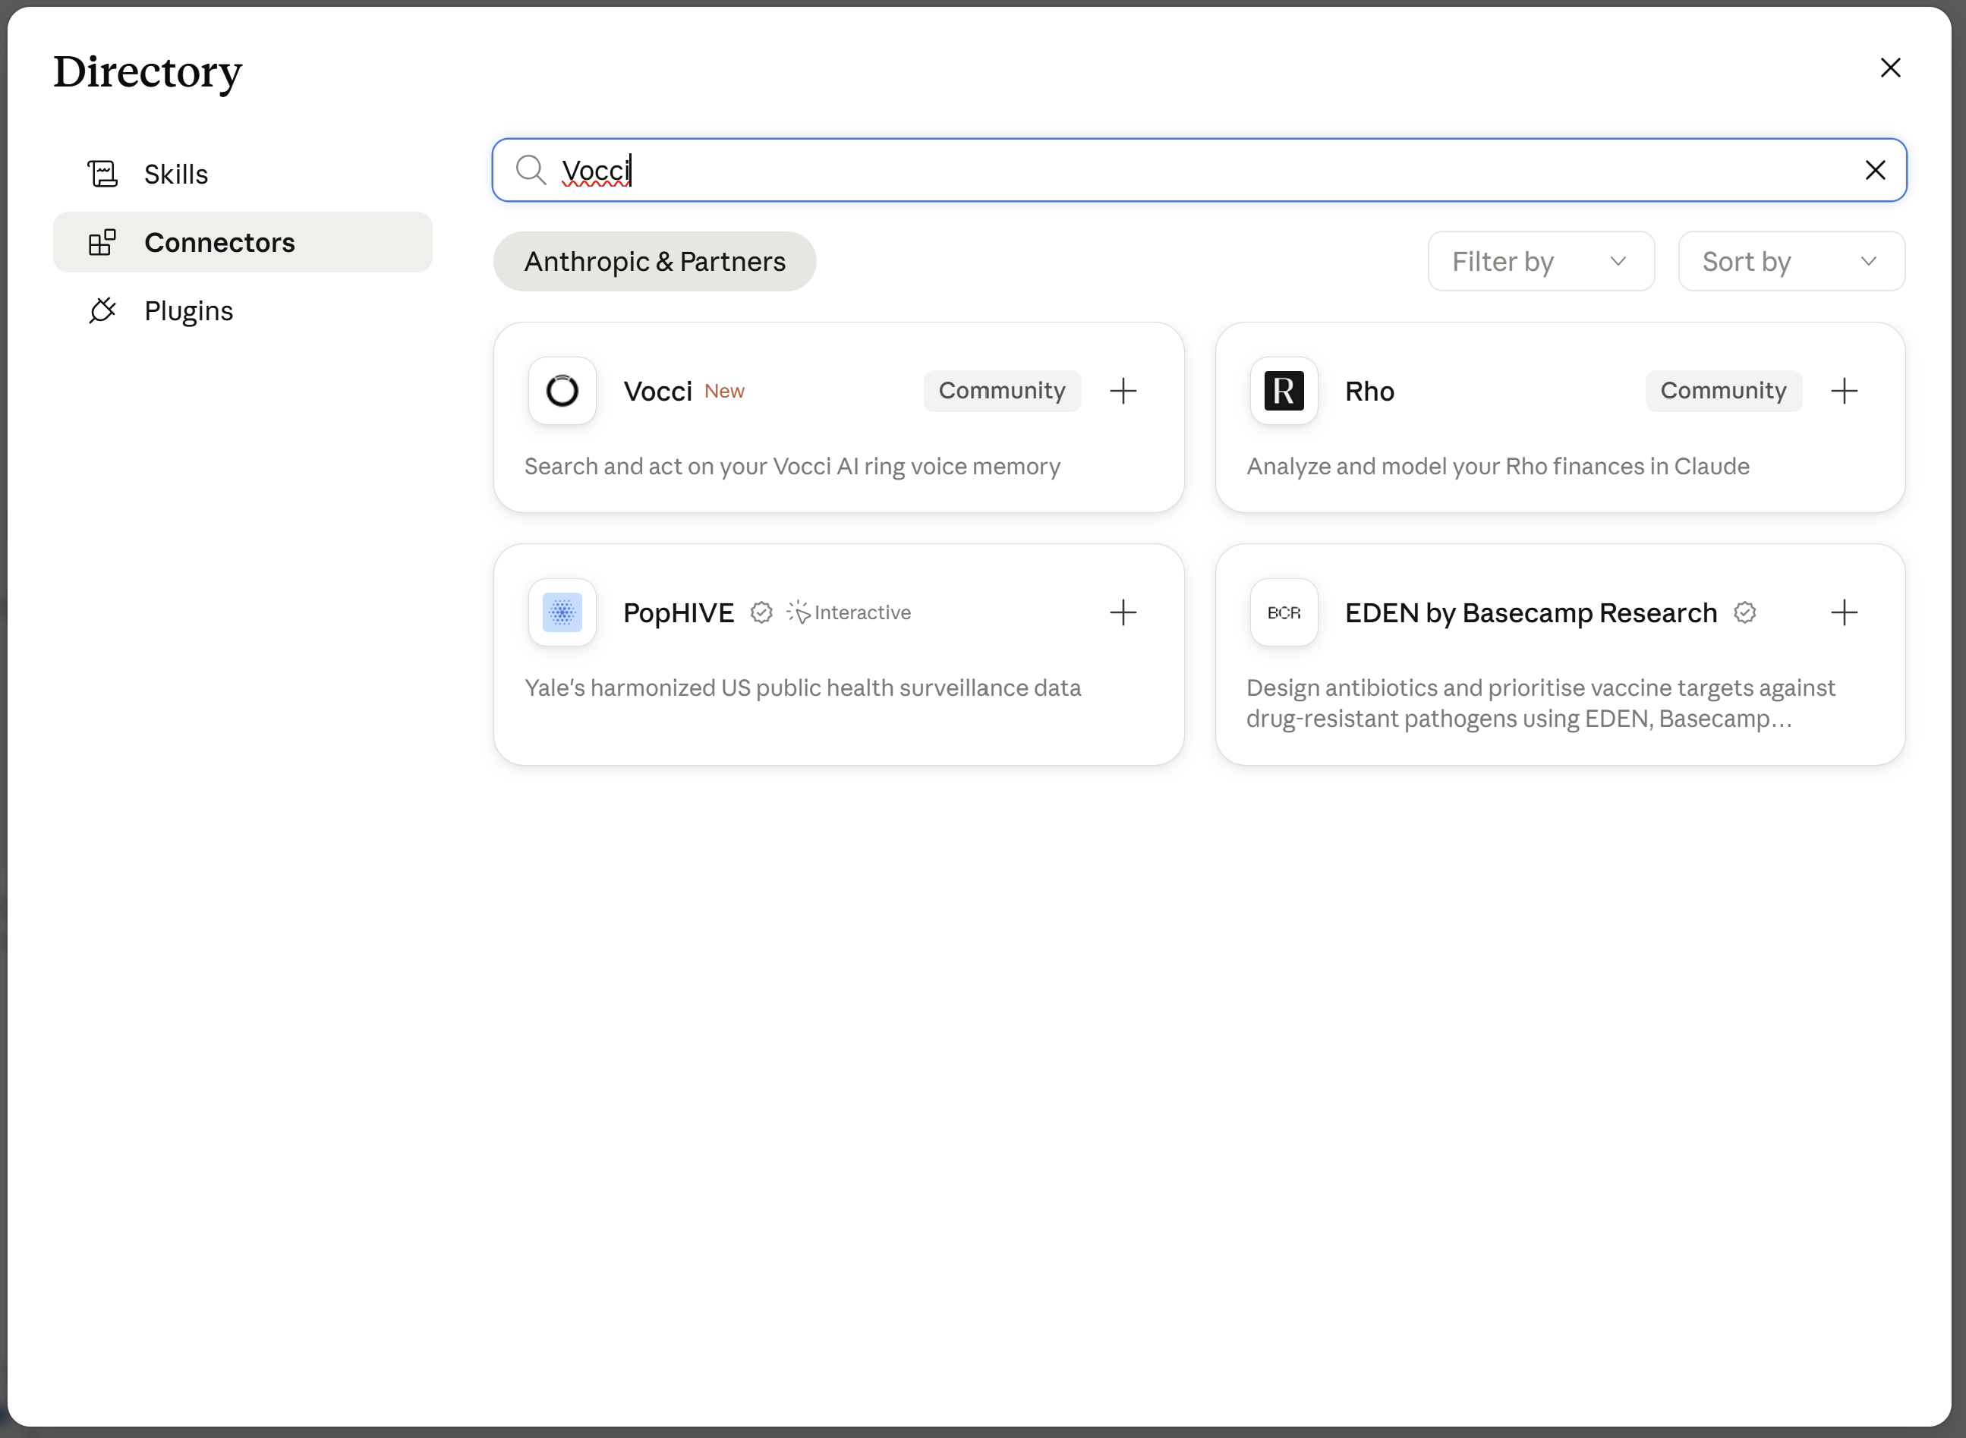Click into the Vocci search field

(1199, 170)
